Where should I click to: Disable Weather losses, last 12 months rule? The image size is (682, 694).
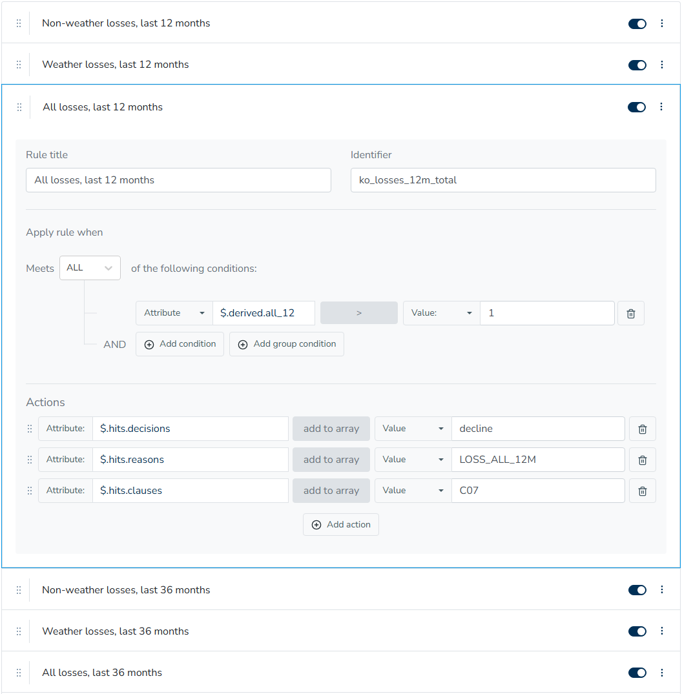(637, 65)
